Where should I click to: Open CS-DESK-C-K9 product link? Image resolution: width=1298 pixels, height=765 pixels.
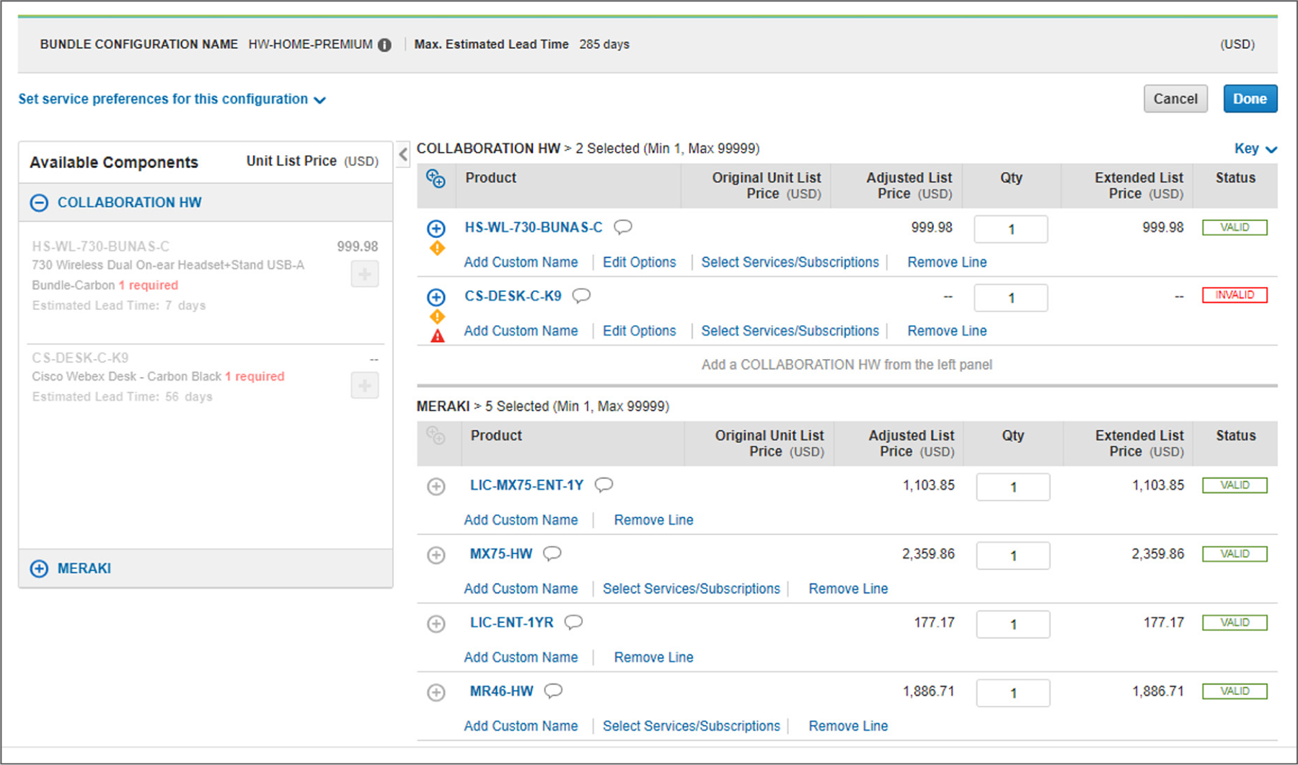(x=513, y=296)
